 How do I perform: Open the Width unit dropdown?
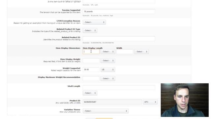pyautogui.click(x=141, y=52)
